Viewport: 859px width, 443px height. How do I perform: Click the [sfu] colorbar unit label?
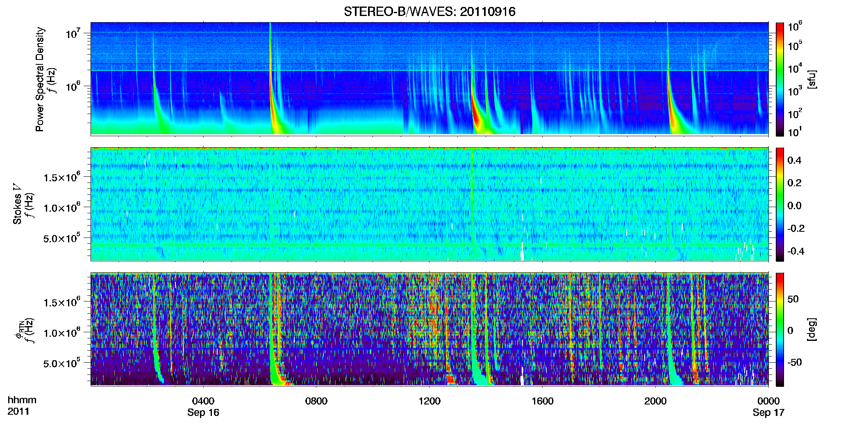pos(812,79)
